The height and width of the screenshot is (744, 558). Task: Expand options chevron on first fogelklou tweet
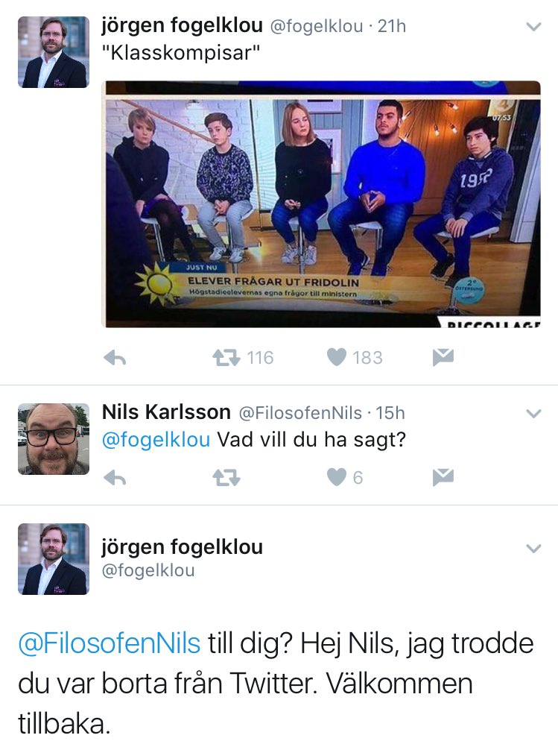pos(534,27)
